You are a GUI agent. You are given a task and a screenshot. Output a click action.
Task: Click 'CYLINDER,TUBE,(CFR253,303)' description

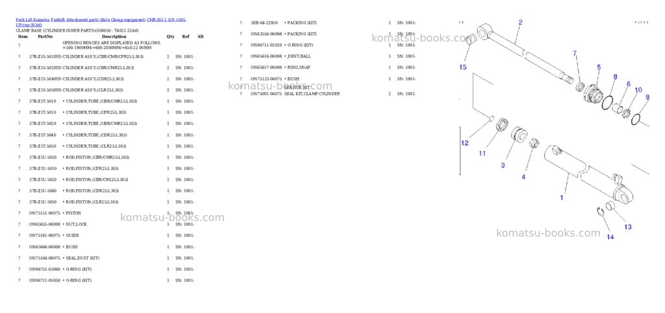[95, 113]
